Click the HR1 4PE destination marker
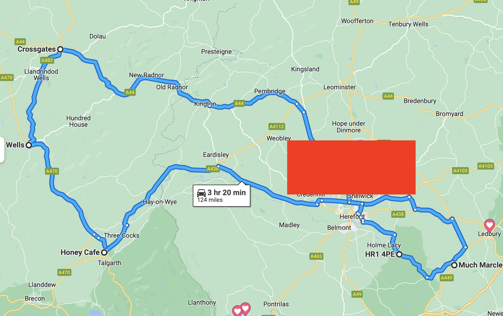The height and width of the screenshot is (316, 503). click(399, 254)
